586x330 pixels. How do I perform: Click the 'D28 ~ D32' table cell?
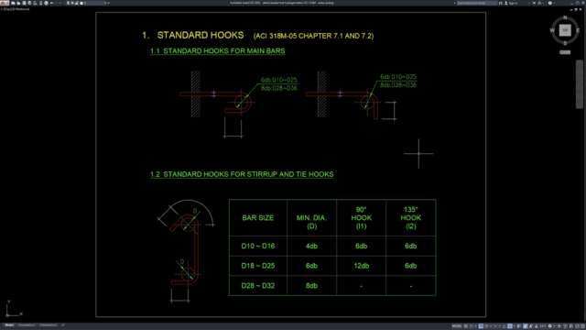258,285
